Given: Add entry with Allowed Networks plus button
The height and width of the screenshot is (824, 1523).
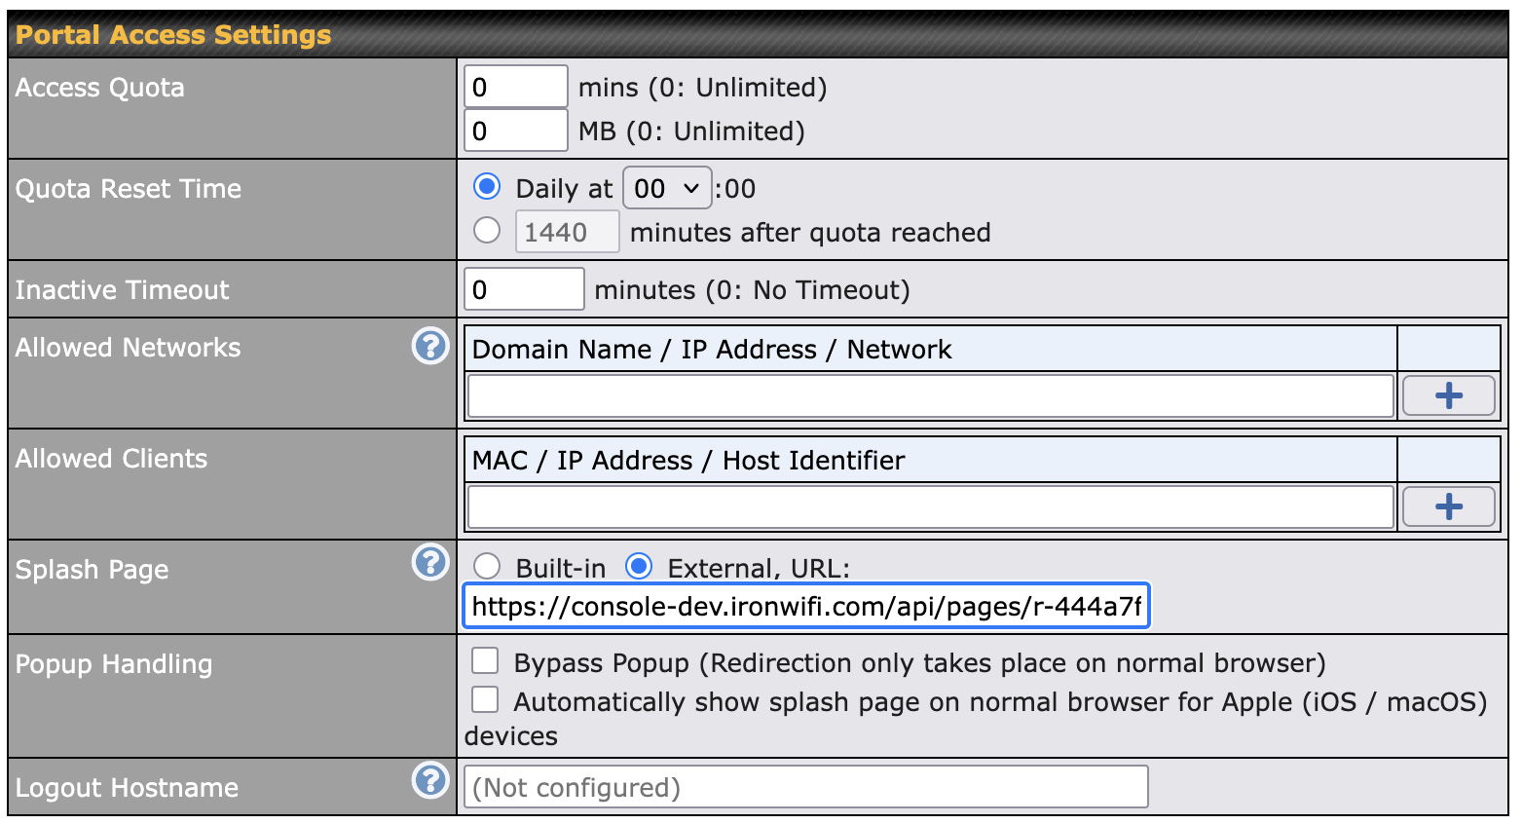Looking at the screenshot, I should 1448,395.
